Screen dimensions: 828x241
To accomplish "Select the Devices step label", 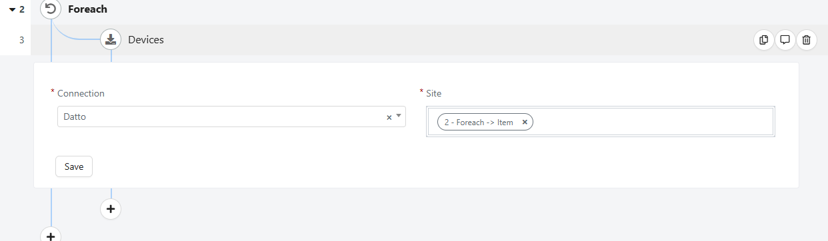I will point(146,40).
